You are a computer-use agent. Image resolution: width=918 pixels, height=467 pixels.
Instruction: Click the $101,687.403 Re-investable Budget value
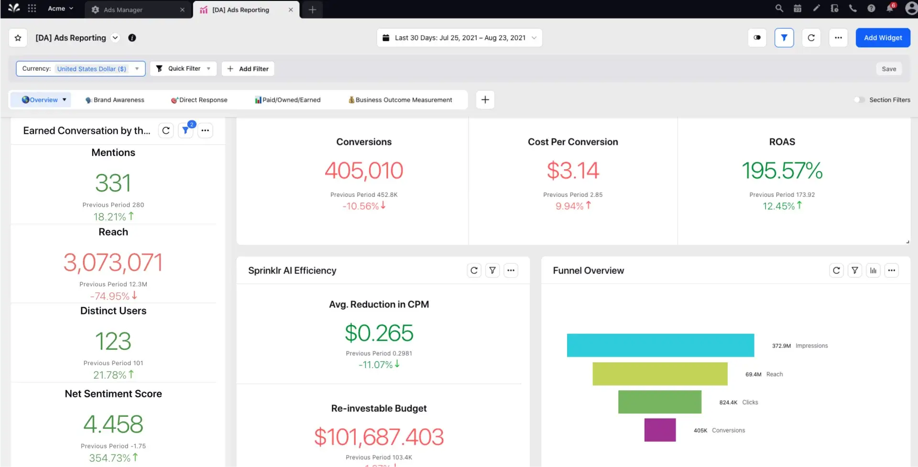click(x=379, y=437)
